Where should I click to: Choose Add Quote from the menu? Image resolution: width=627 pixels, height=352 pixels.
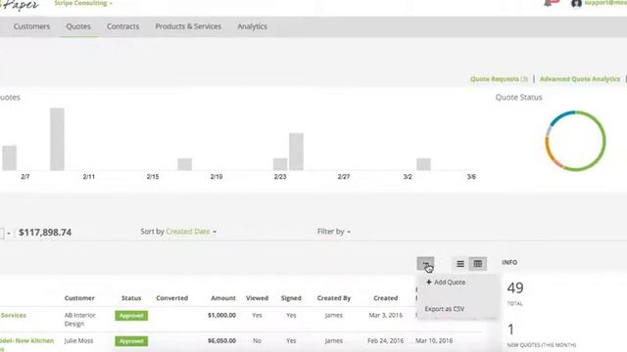tap(446, 283)
